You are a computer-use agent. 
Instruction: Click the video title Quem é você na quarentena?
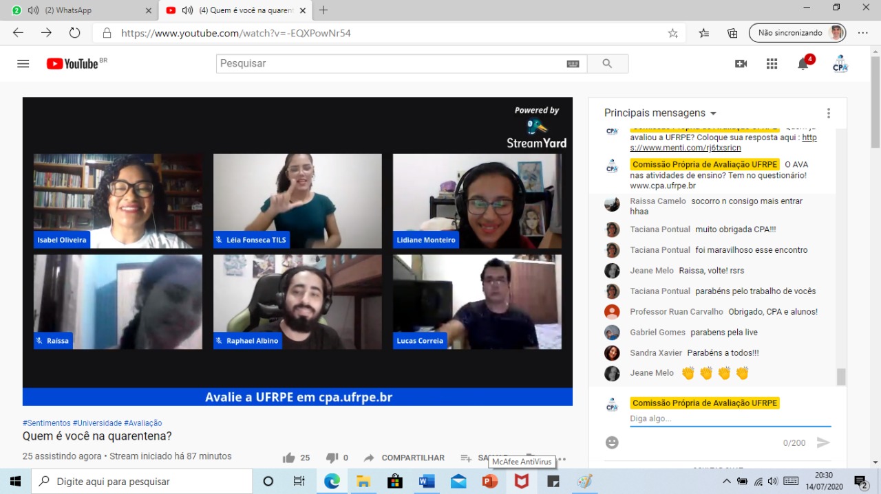tap(97, 436)
